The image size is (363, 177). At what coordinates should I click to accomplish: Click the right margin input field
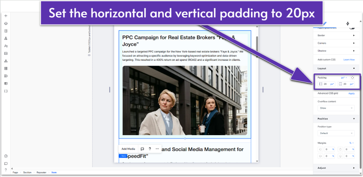329,156
